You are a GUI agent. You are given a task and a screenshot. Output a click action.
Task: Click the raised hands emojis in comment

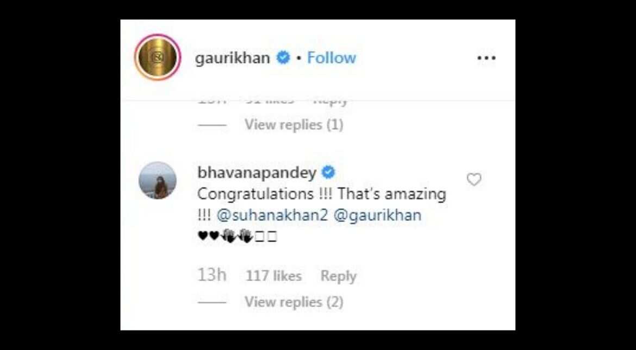[237, 236]
